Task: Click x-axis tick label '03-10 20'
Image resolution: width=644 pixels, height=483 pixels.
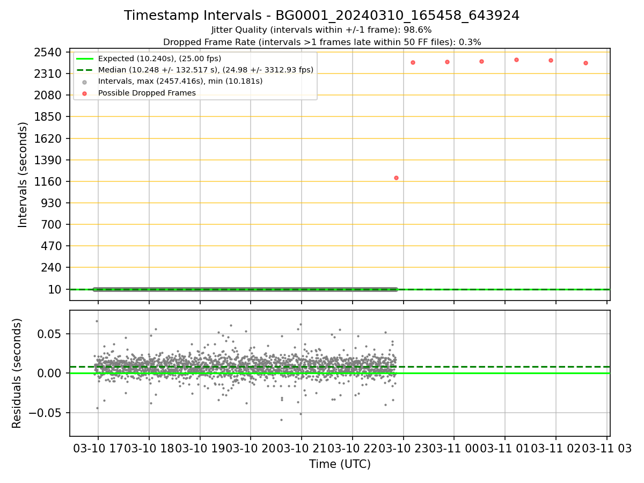Action: pyautogui.click(x=250, y=448)
